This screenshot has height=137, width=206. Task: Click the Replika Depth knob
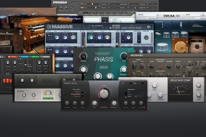[133, 103]
